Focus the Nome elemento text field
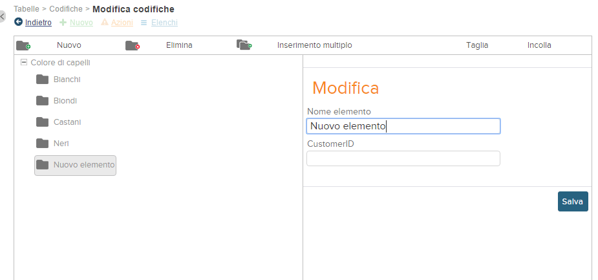This screenshot has width=598, height=280. [x=403, y=126]
